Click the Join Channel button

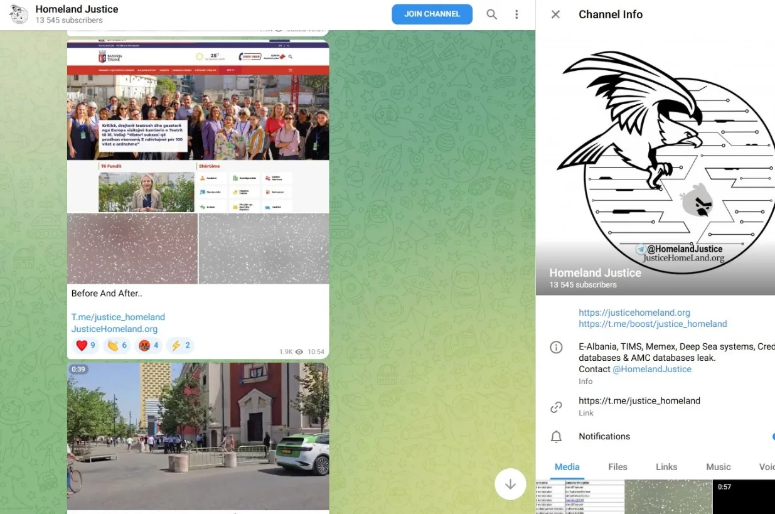pyautogui.click(x=432, y=14)
